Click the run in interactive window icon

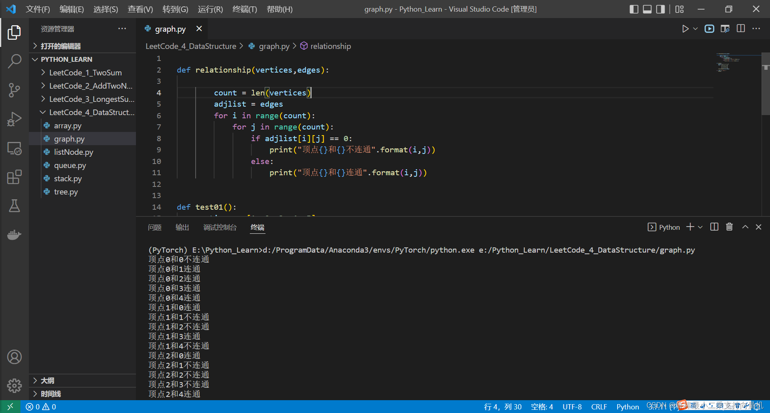pos(709,29)
